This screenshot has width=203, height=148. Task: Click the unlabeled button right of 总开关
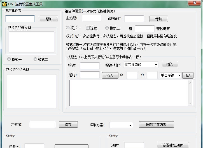71,146
